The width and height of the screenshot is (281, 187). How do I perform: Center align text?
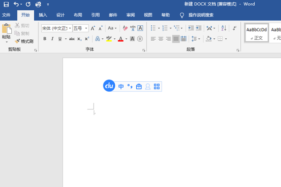(161, 39)
